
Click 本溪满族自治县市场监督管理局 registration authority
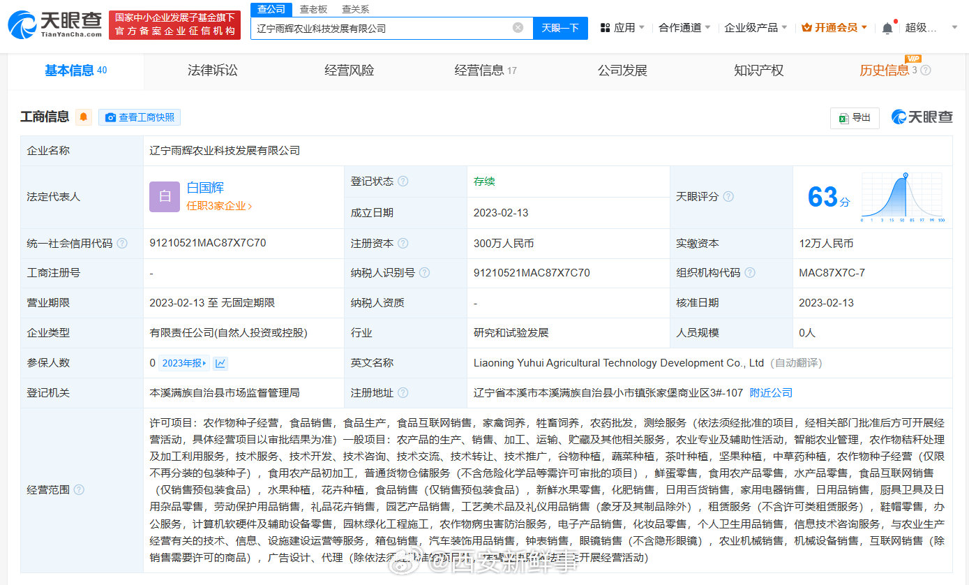(x=225, y=393)
